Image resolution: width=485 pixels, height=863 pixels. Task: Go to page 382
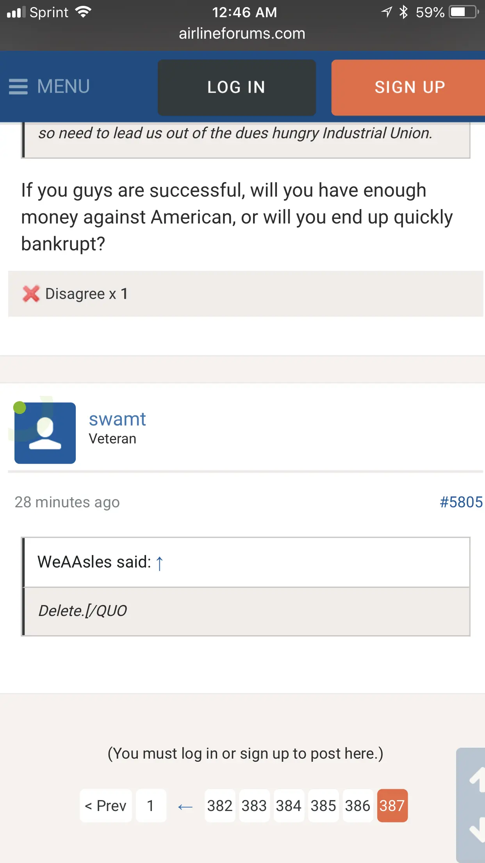[220, 806]
